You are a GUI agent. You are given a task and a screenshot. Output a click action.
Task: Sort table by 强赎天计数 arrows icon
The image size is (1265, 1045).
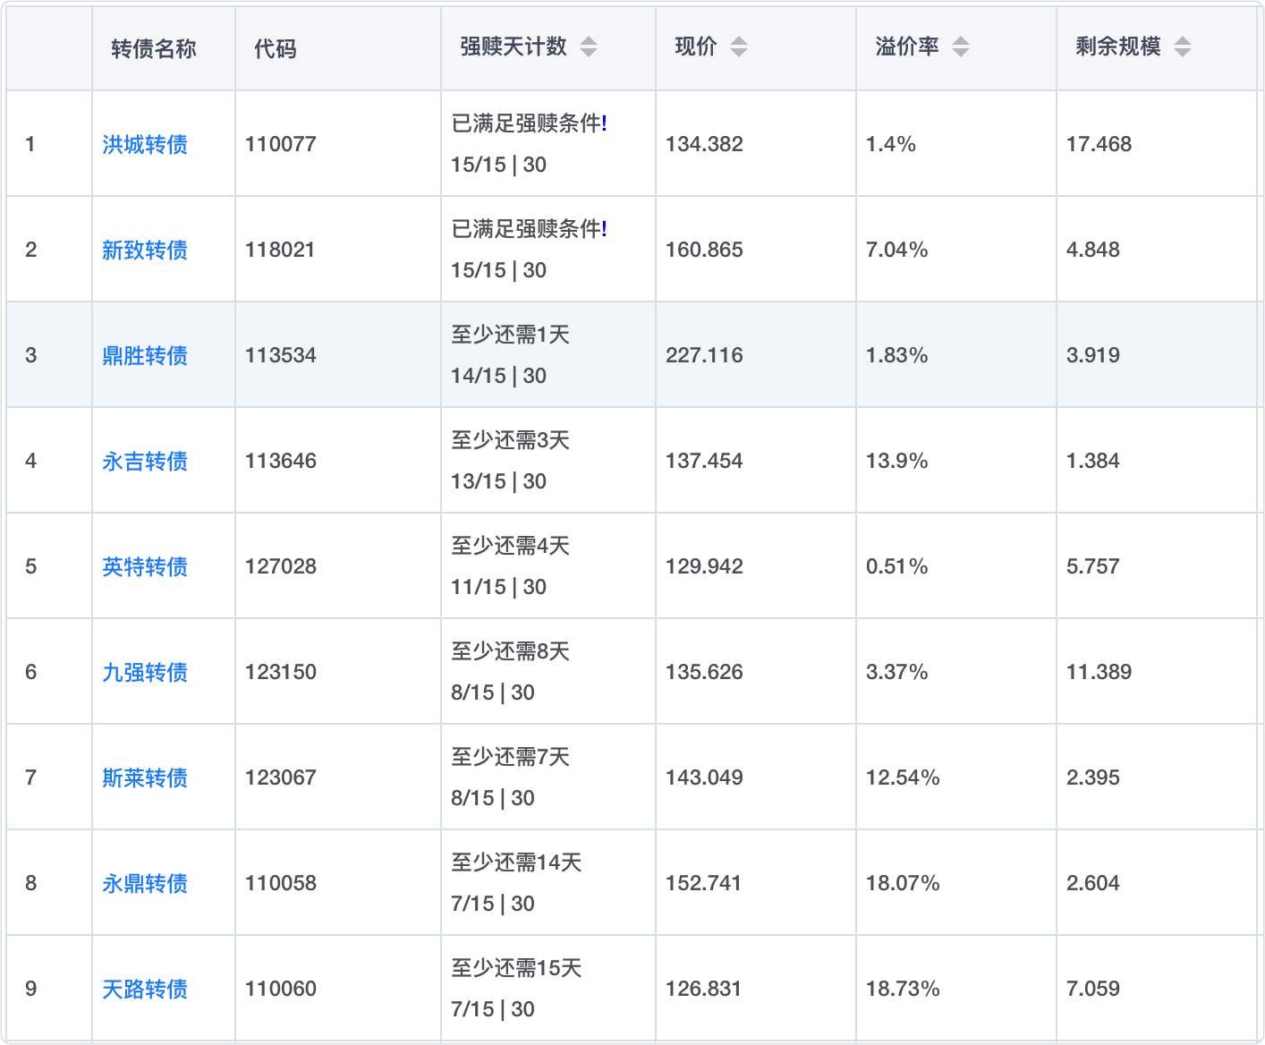[x=588, y=47]
